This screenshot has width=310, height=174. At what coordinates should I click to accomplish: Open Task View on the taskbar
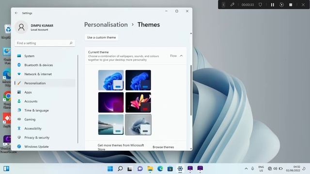point(130,169)
